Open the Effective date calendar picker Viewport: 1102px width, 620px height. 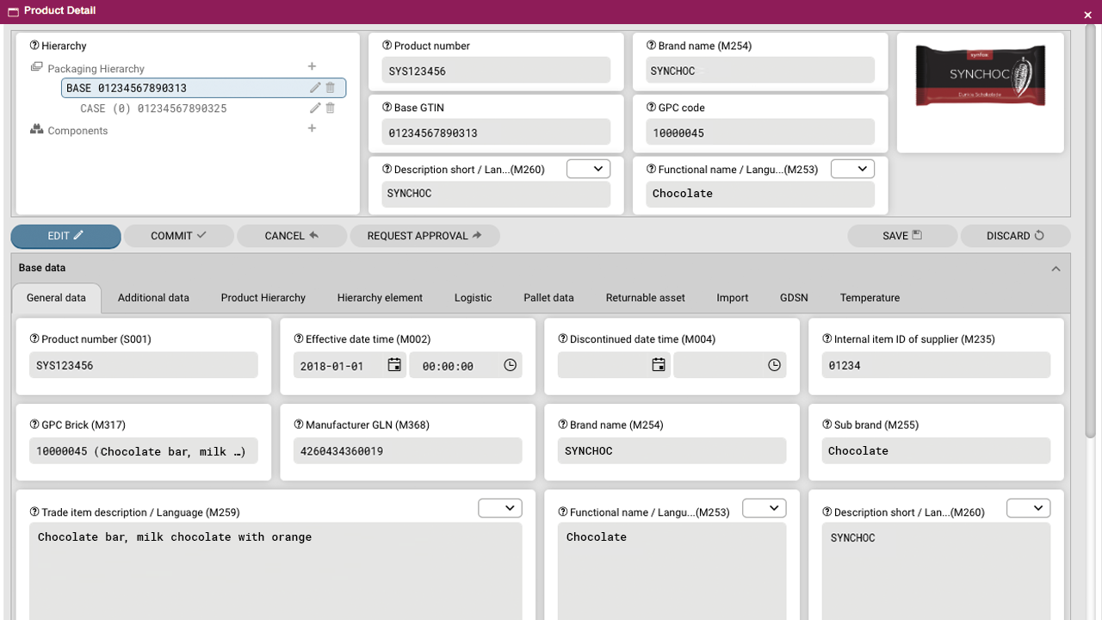click(x=394, y=365)
